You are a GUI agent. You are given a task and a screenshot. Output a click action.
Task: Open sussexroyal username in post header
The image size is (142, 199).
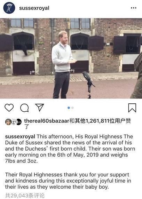[34, 8]
